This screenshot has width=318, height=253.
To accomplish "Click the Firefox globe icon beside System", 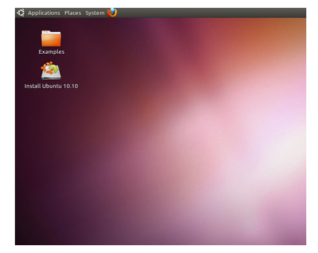I will [x=112, y=12].
